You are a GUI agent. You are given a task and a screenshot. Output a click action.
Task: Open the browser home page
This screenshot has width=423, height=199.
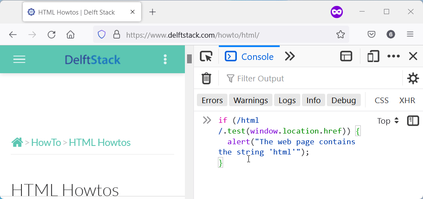tap(70, 35)
